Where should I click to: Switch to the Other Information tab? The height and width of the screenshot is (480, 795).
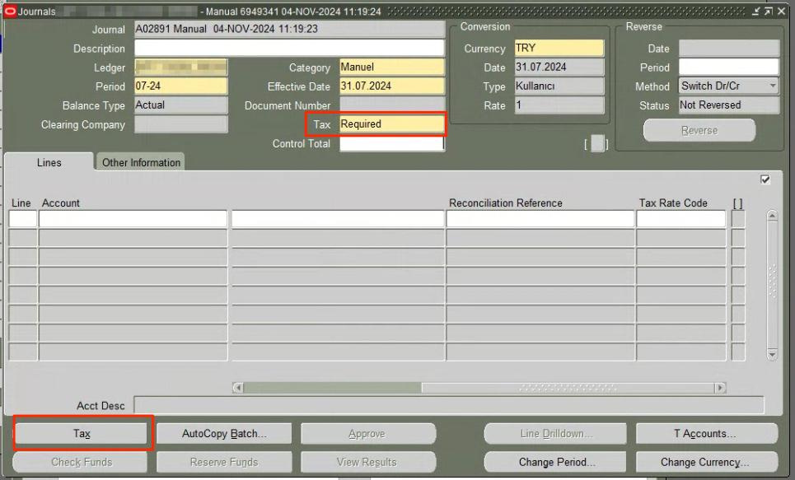tap(140, 162)
